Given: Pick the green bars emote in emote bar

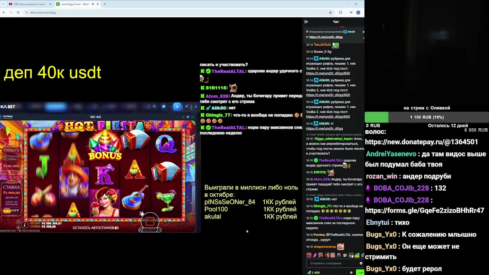Looking at the screenshot, I should click(357, 255).
